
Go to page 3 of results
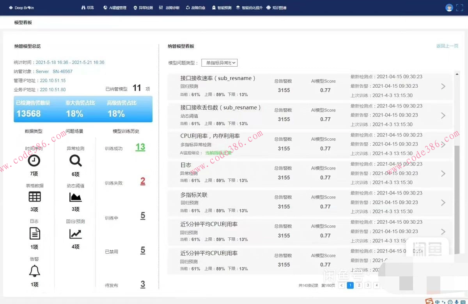367,285
